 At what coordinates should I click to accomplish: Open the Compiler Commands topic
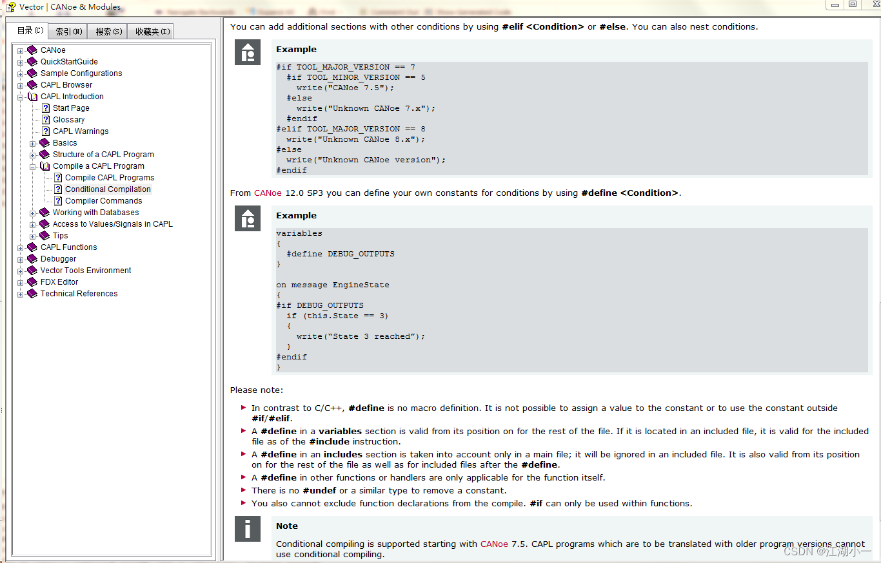103,201
